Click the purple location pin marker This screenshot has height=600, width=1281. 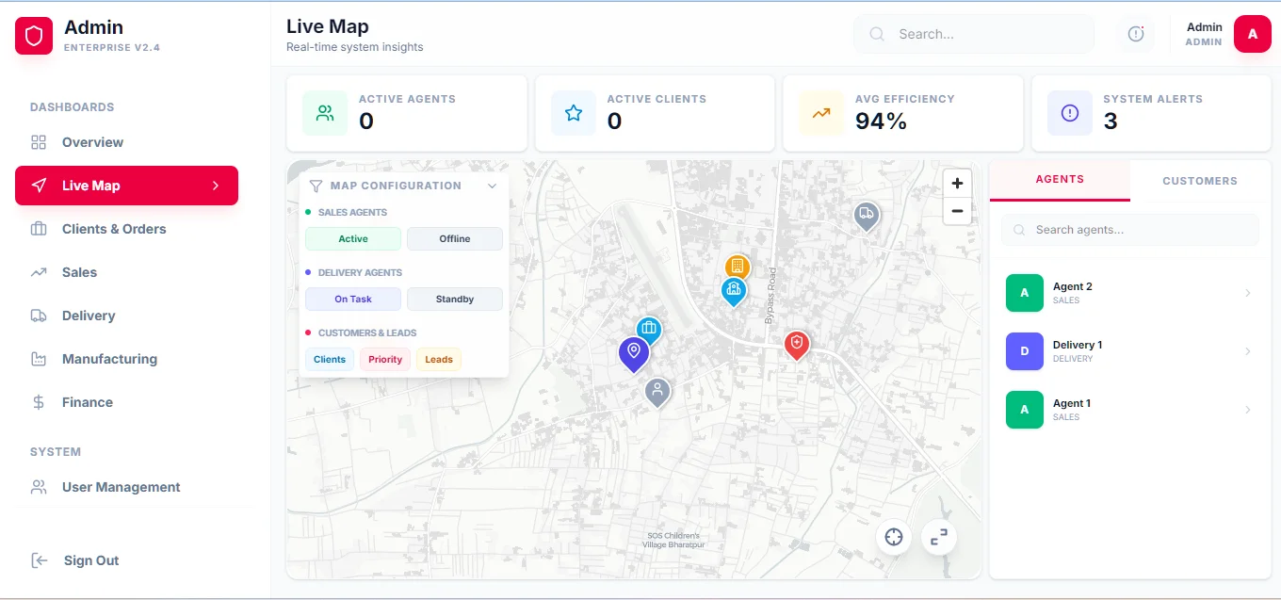634,354
